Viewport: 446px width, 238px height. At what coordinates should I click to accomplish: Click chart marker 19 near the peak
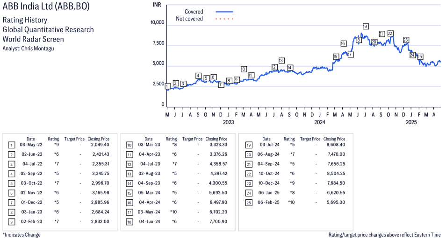coord(366,27)
